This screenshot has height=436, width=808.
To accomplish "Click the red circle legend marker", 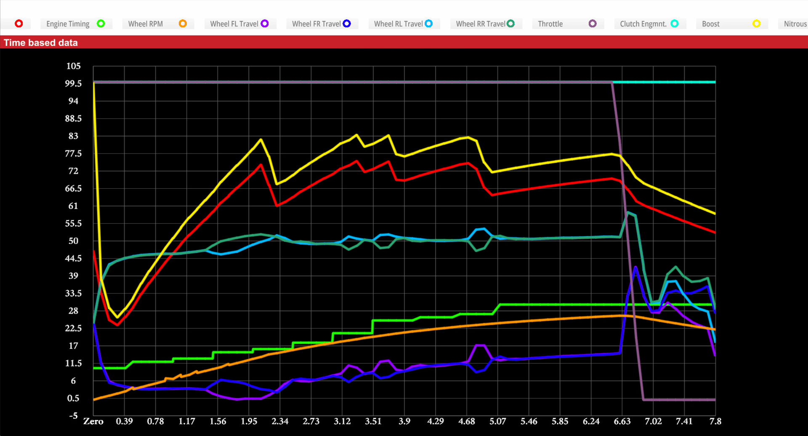I will (19, 24).
